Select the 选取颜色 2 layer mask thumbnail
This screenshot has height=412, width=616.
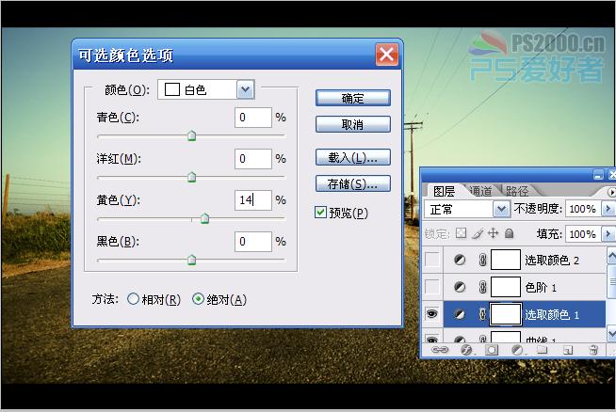pyautogui.click(x=506, y=260)
